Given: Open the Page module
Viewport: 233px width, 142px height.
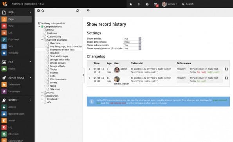Looking at the screenshot, I should (x=16, y=19).
